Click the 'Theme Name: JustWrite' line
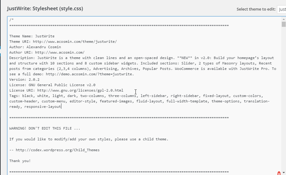 [x=32, y=36]
